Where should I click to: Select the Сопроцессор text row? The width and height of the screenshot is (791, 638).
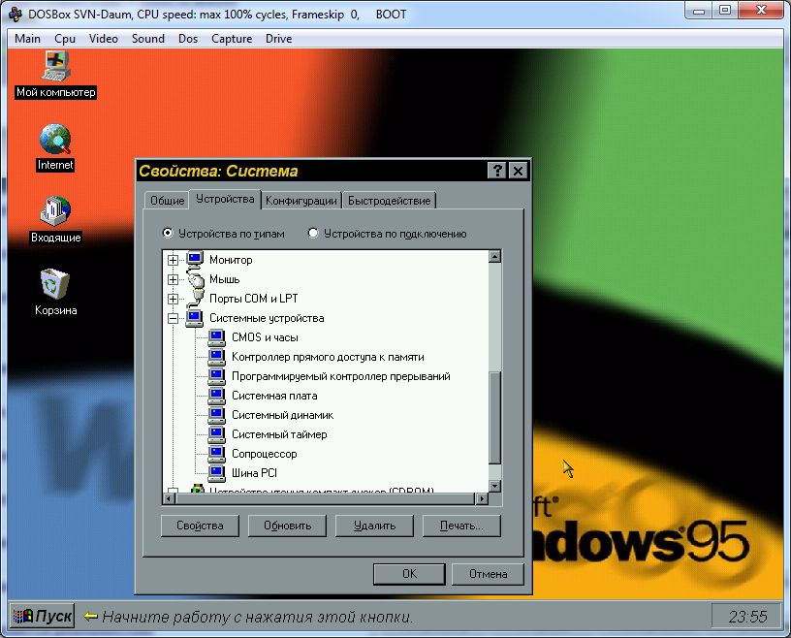265,454
